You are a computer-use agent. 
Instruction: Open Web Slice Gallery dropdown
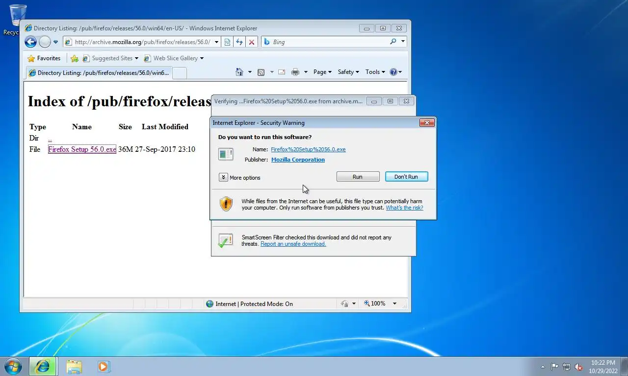pyautogui.click(x=174, y=58)
